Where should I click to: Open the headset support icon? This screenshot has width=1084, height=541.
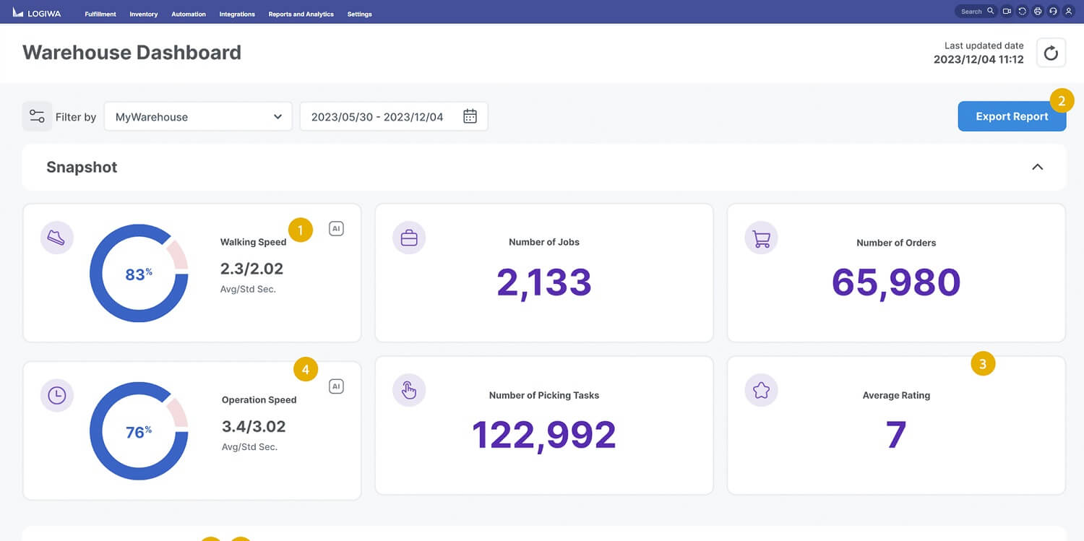point(1053,12)
